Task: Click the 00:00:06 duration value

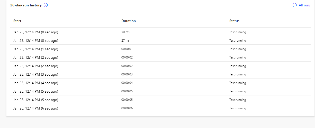Action: tap(127, 108)
